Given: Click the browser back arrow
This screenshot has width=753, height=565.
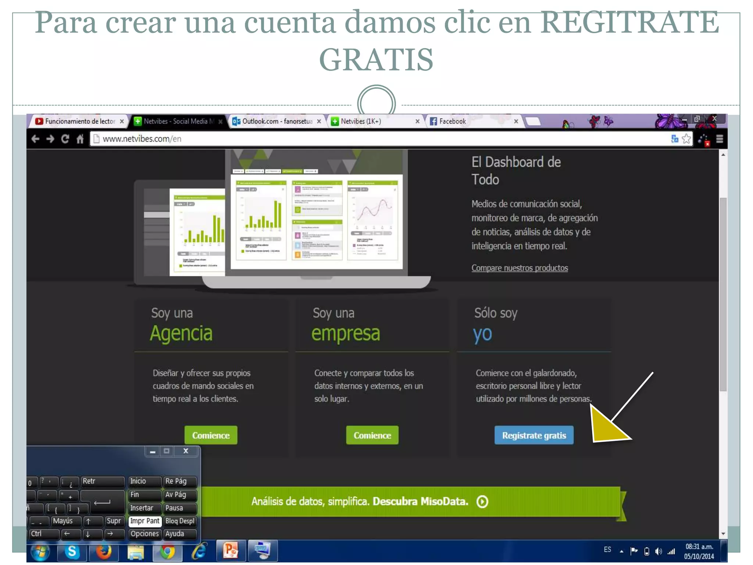Looking at the screenshot, I should pyautogui.click(x=35, y=139).
